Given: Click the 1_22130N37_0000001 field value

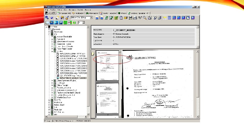Looking at the screenshot, I should click(x=124, y=30).
